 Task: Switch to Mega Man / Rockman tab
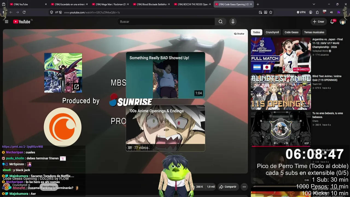(110, 4)
